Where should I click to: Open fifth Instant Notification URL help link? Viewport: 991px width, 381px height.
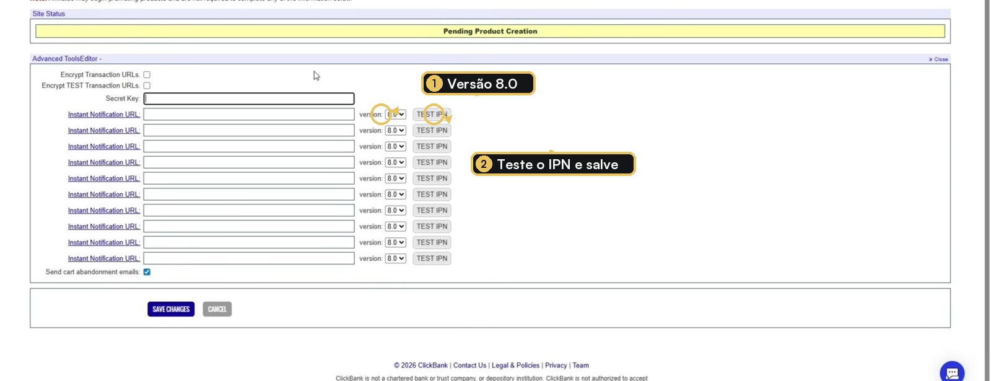click(x=104, y=178)
